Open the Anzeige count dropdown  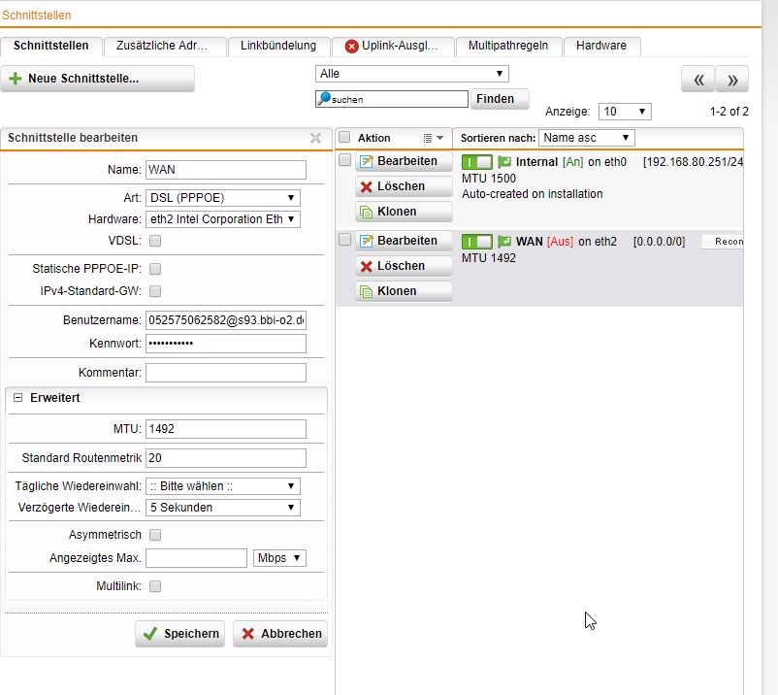[x=625, y=112]
